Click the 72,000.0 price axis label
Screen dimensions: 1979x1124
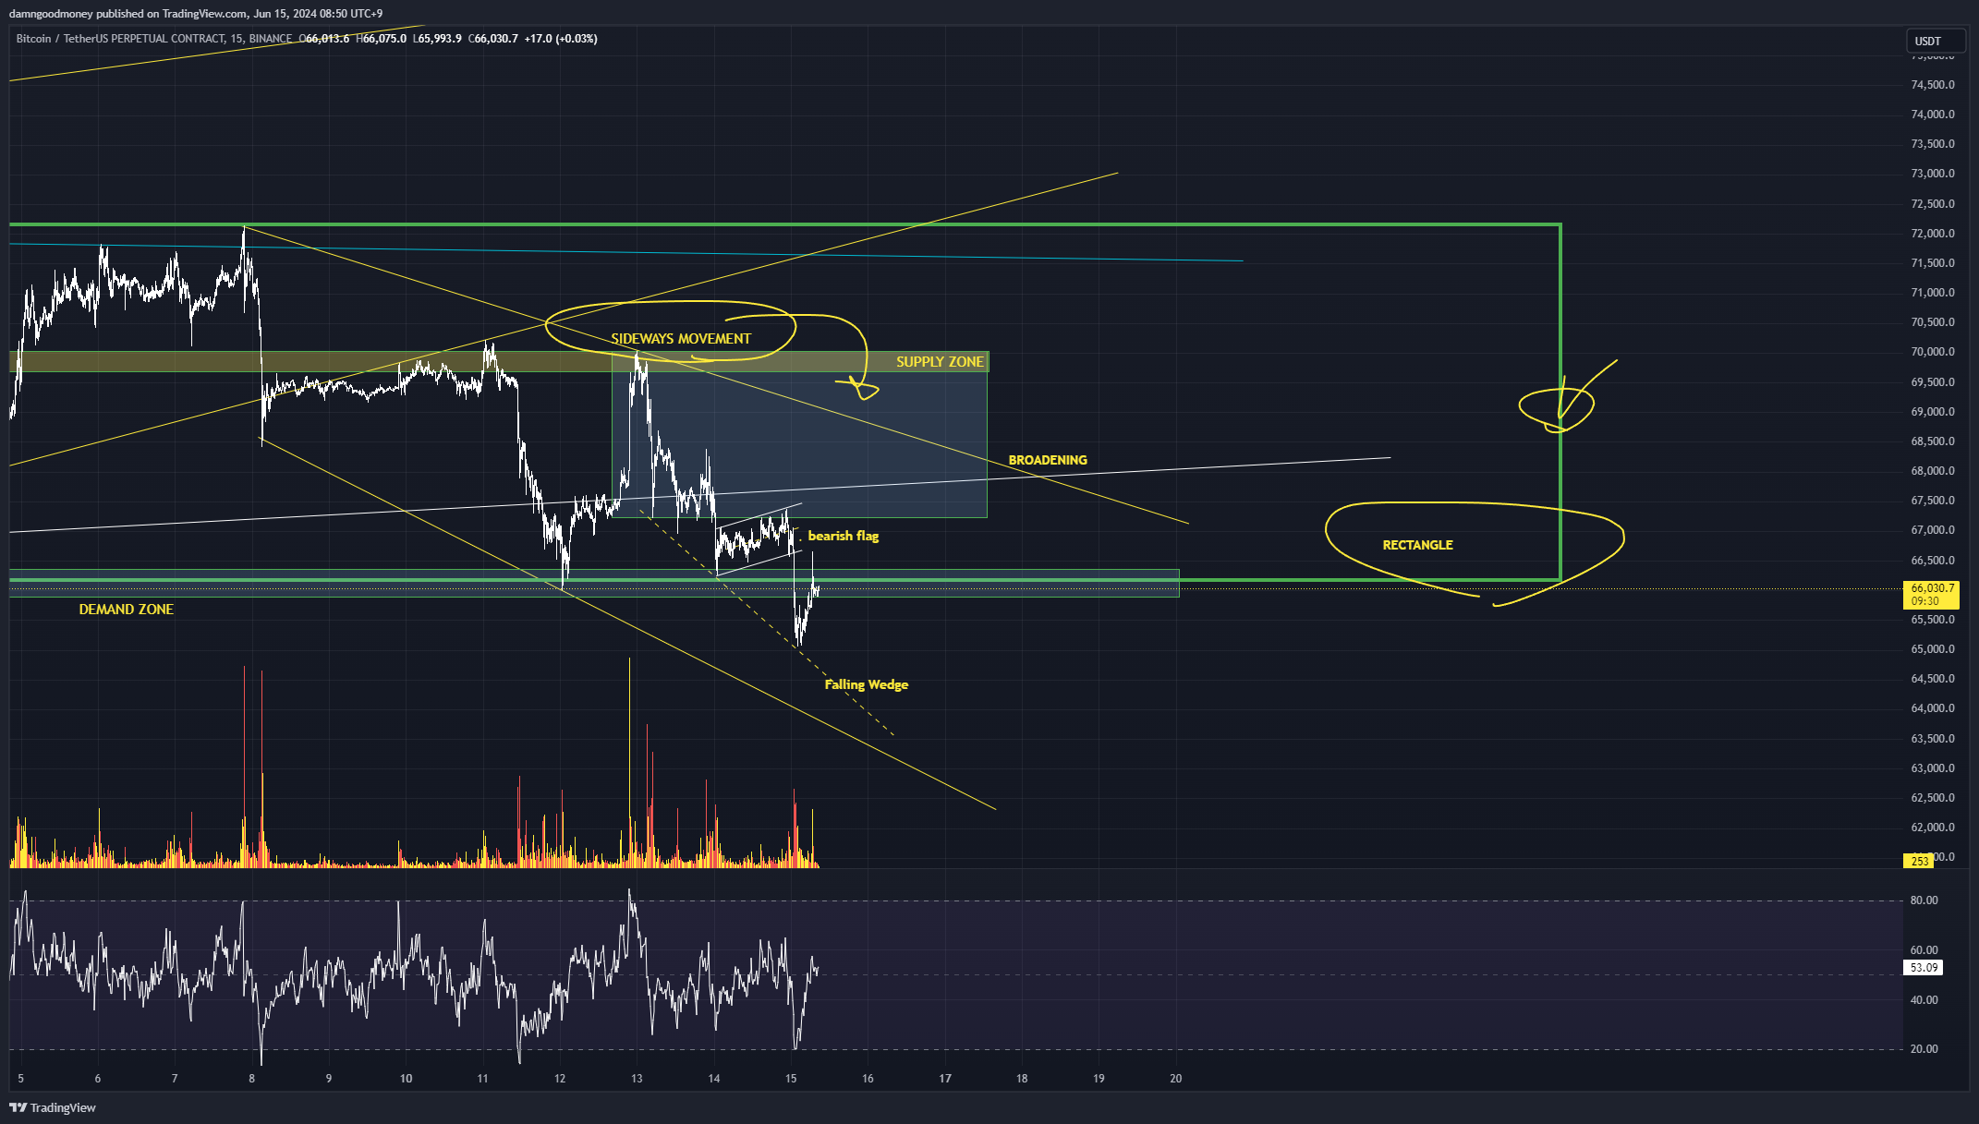click(x=1933, y=234)
